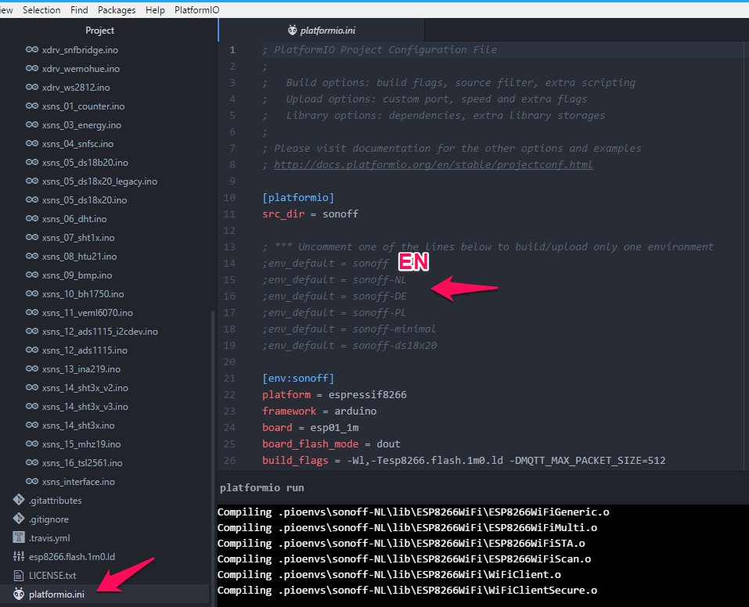Click the Arduino icon beside xsns_05_ds18b20.ino
The height and width of the screenshot is (607, 749).
click(x=32, y=163)
